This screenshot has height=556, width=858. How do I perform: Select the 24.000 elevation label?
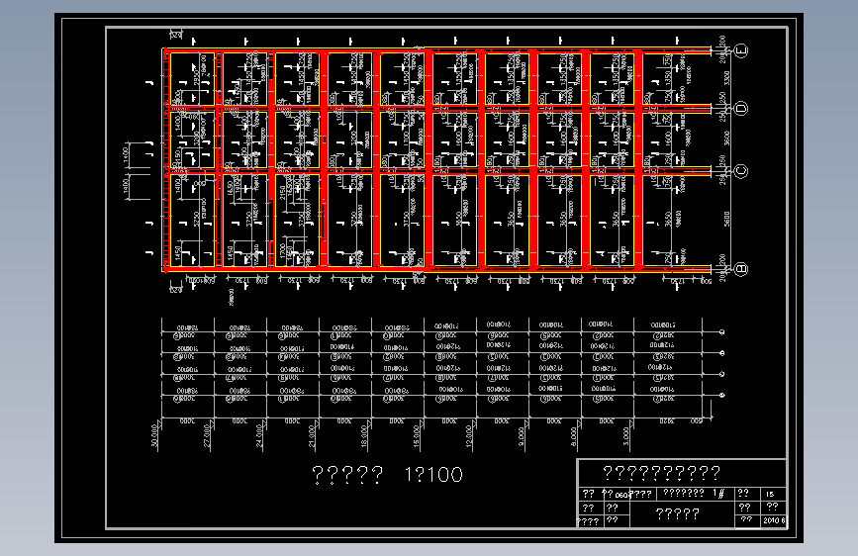(x=259, y=436)
